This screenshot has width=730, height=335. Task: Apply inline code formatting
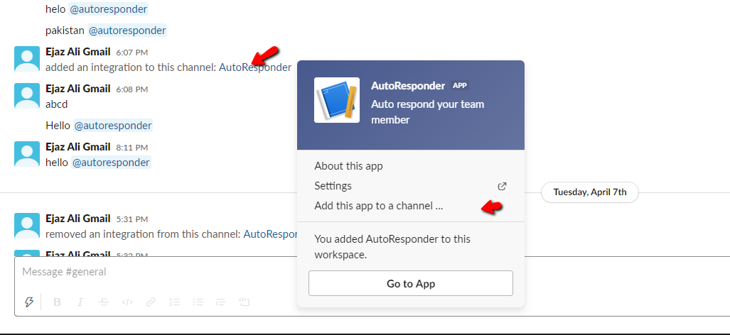pyautogui.click(x=127, y=302)
